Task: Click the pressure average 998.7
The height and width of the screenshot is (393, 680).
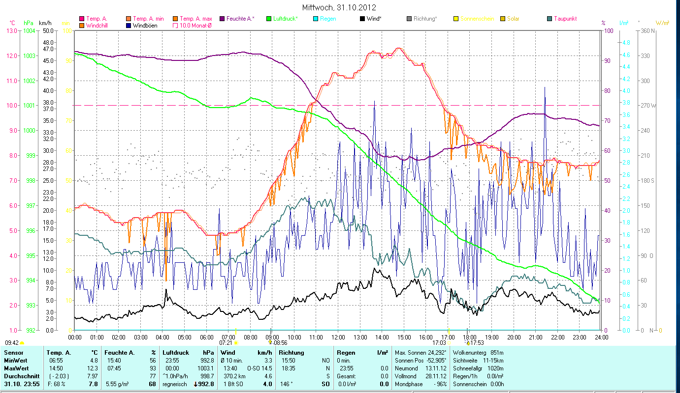Action: (x=207, y=376)
